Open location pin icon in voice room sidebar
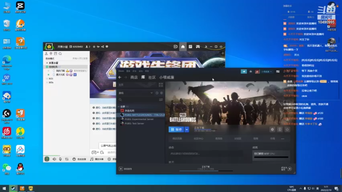 click(51, 54)
